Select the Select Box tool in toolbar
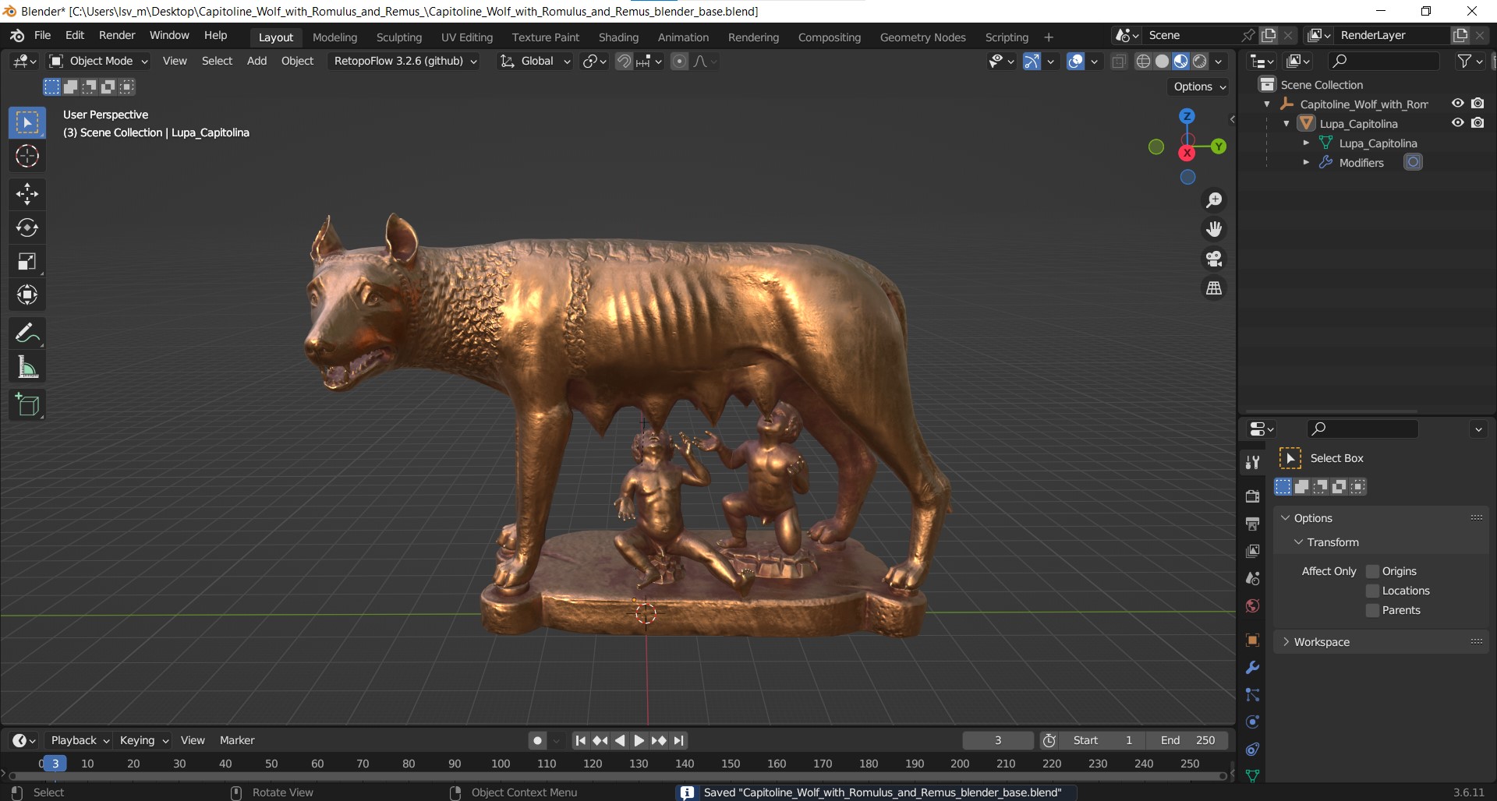The image size is (1497, 801). (x=27, y=123)
